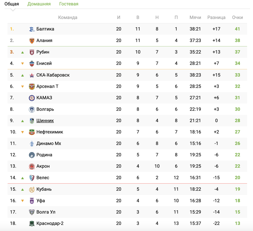The image size is (253, 231).
Task: Open the Динамо Мх diamond emblem
Action: pos(32,143)
